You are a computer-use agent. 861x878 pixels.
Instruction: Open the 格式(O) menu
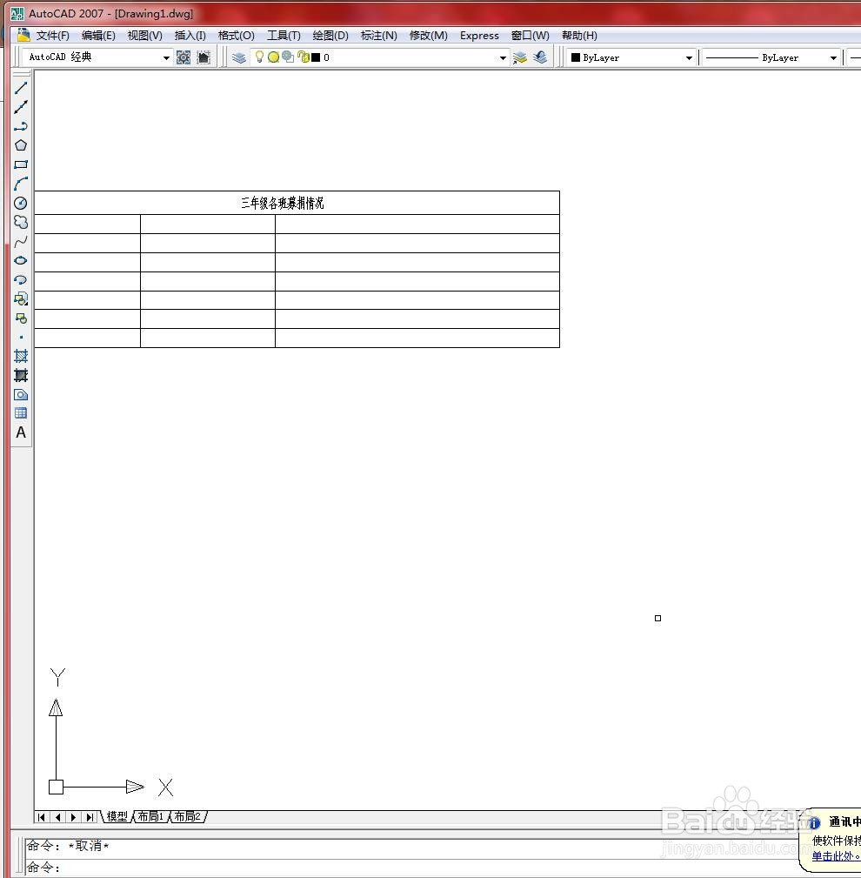[237, 36]
